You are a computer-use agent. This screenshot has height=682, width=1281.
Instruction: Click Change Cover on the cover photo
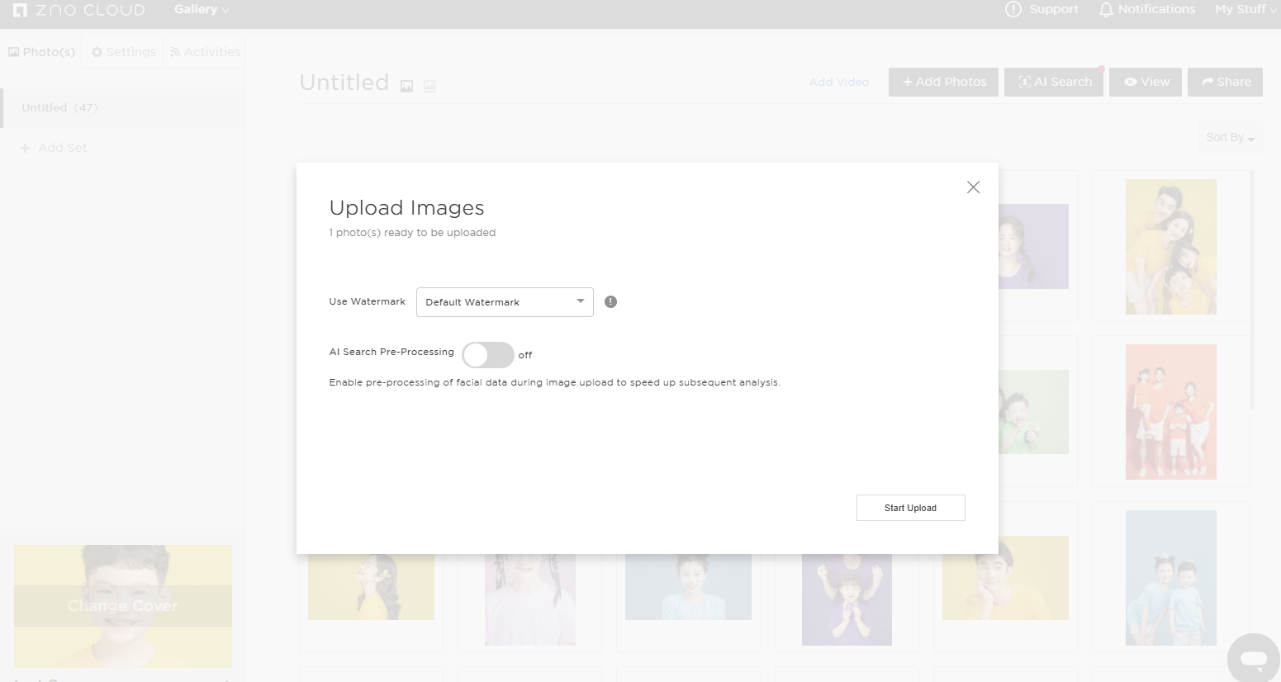123,606
